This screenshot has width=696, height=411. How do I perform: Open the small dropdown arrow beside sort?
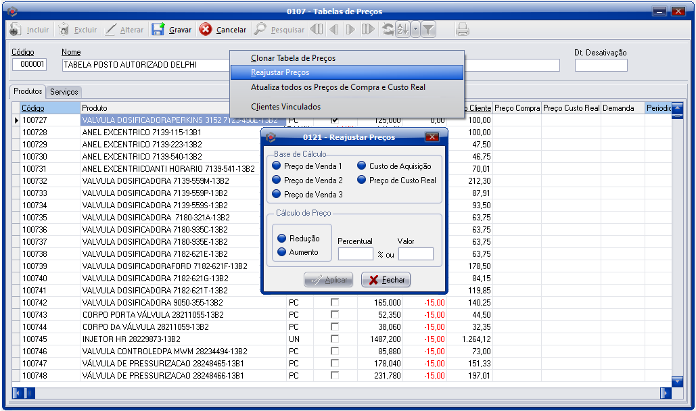(x=415, y=30)
